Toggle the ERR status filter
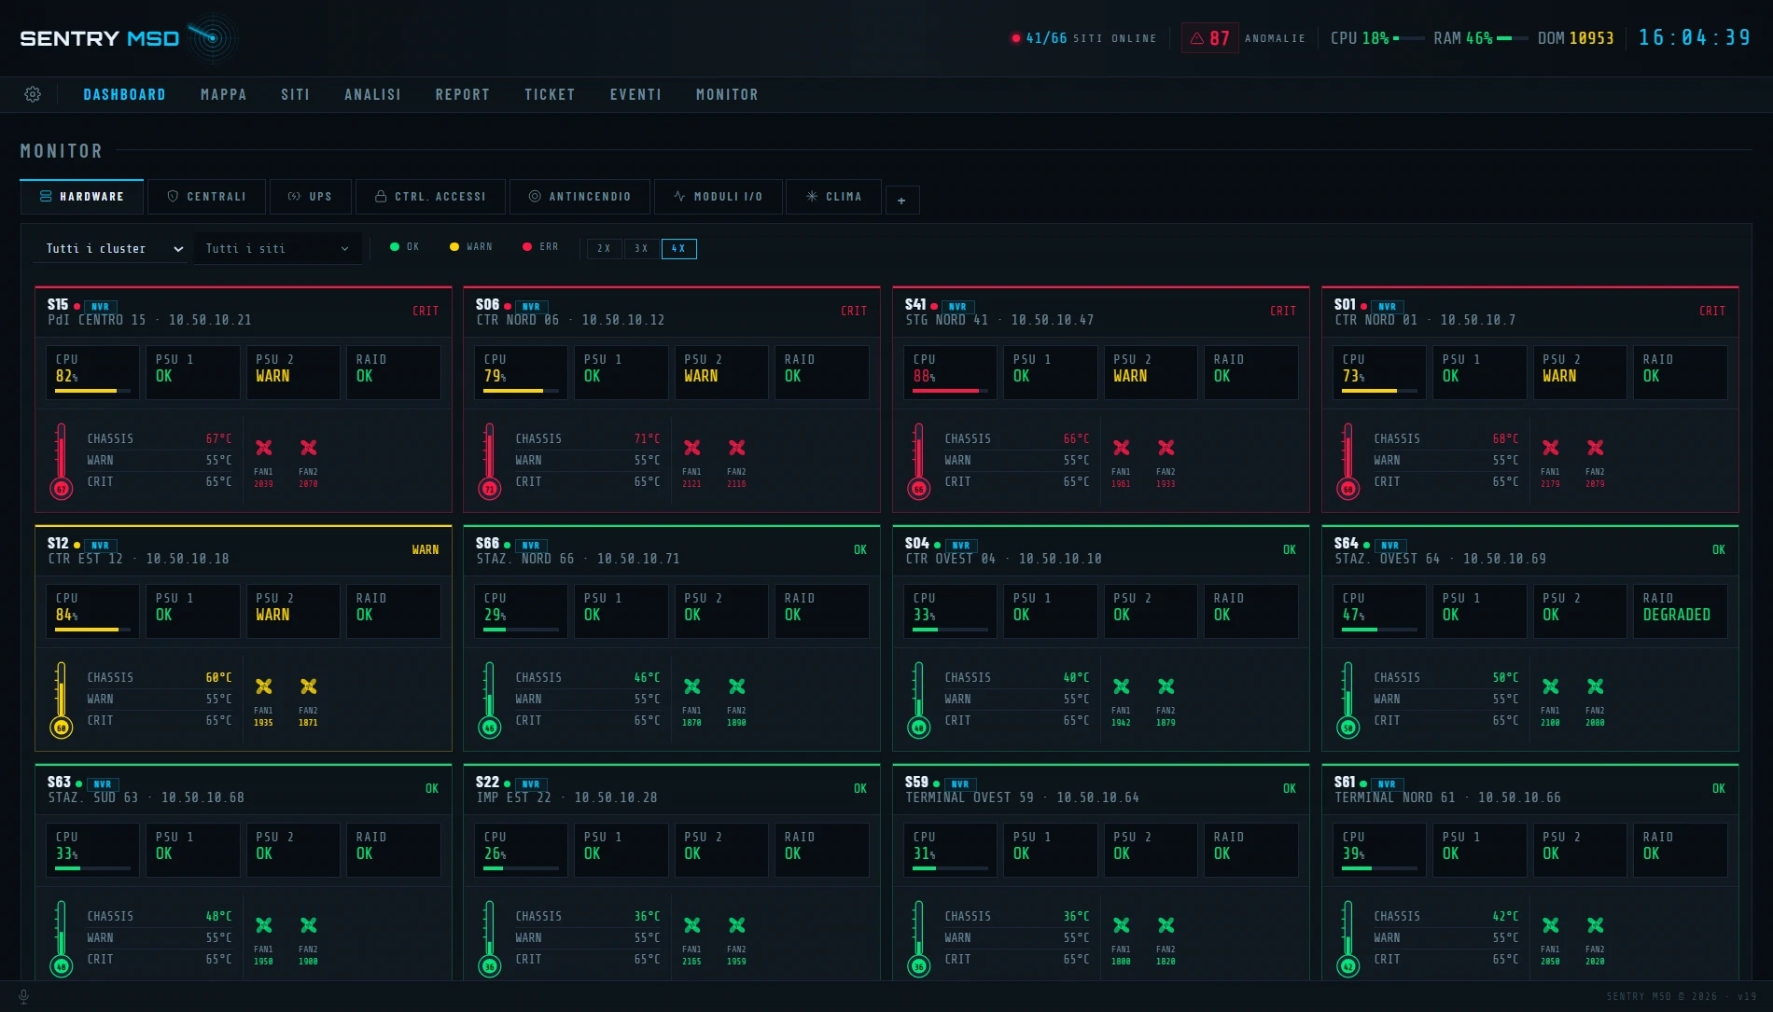Image resolution: width=1773 pixels, height=1012 pixels. [540, 247]
